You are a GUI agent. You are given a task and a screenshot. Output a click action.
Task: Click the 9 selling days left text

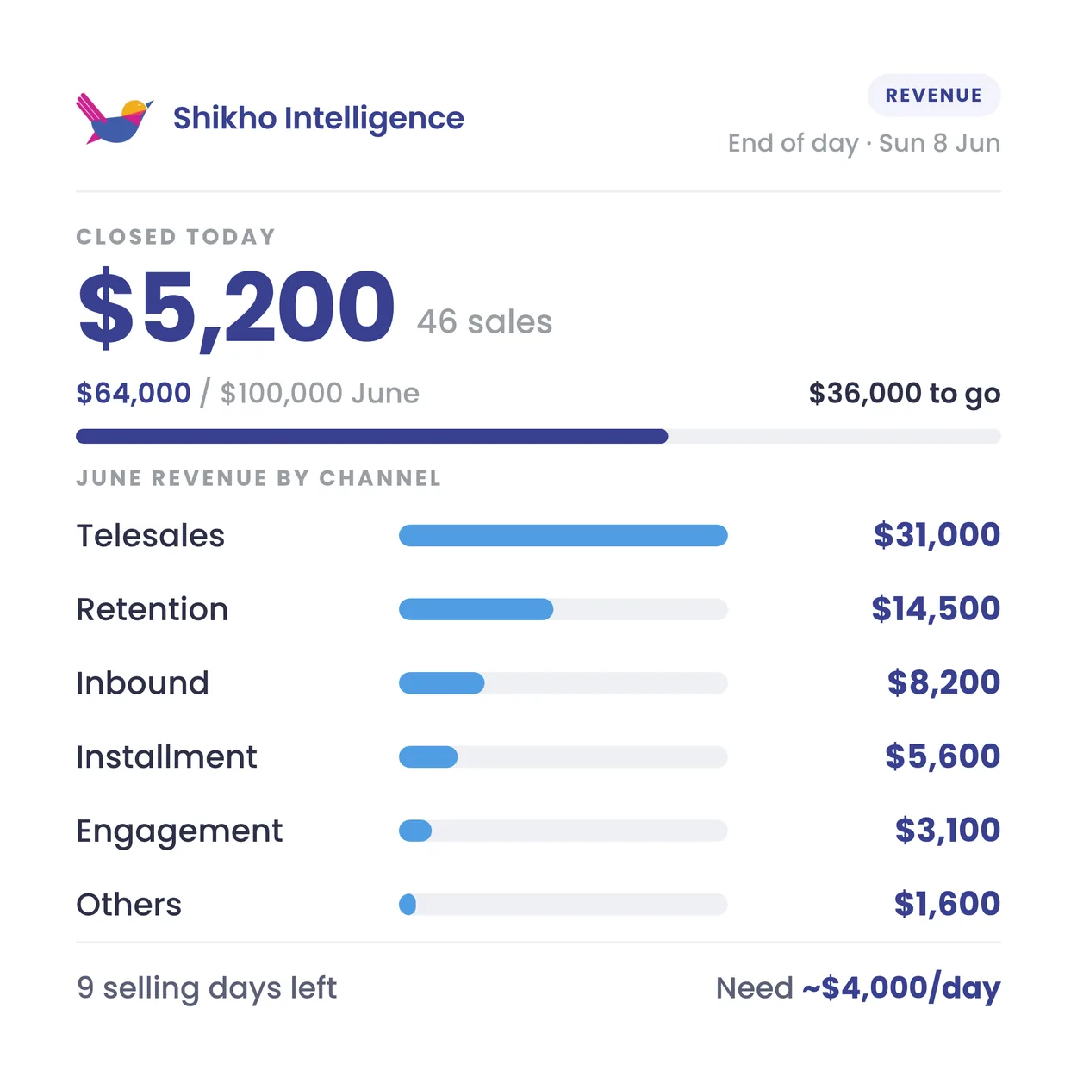pyautogui.click(x=207, y=988)
